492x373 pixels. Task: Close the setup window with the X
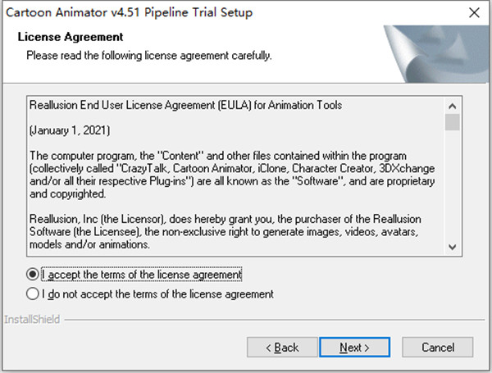point(473,12)
